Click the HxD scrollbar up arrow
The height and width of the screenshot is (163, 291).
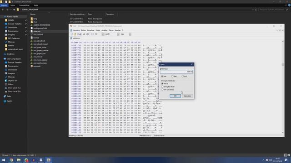point(283,42)
